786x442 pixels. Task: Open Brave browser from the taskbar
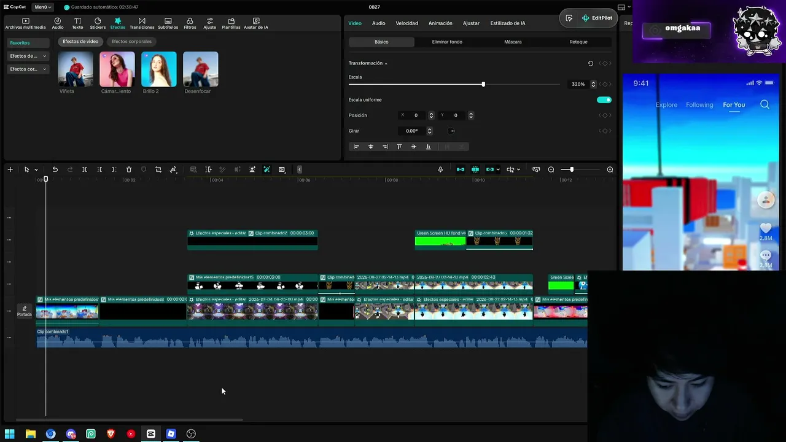tap(111, 434)
